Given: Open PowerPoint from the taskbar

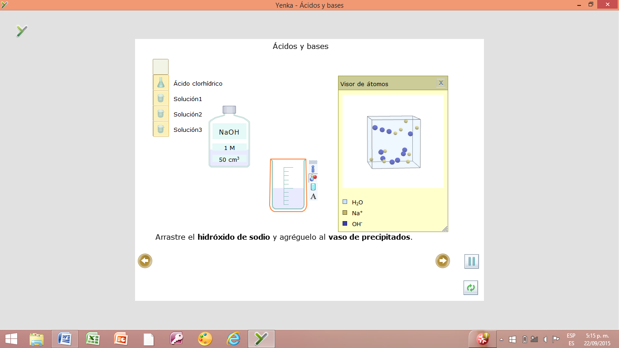Looking at the screenshot, I should tap(121, 338).
